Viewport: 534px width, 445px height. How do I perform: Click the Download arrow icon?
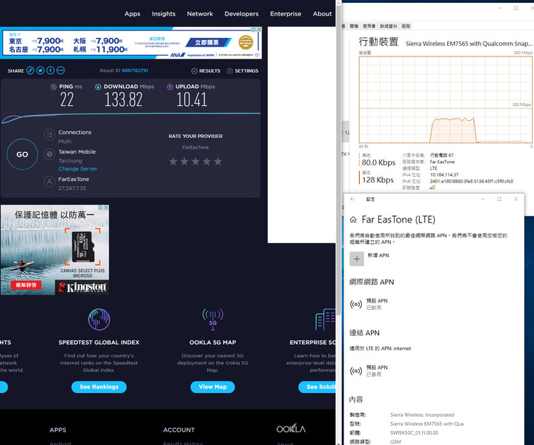tap(98, 87)
